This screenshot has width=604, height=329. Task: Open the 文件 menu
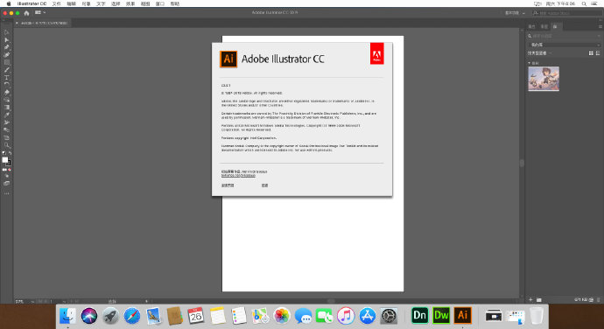tap(56, 3)
